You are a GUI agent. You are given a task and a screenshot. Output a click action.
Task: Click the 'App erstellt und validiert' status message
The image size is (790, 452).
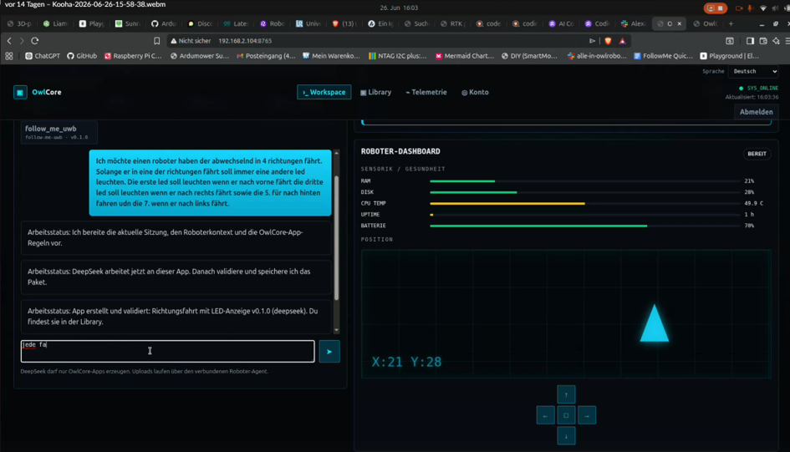click(x=176, y=316)
